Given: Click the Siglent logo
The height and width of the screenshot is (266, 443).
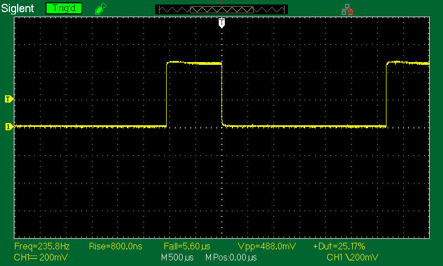Looking at the screenshot, I should [18, 9].
